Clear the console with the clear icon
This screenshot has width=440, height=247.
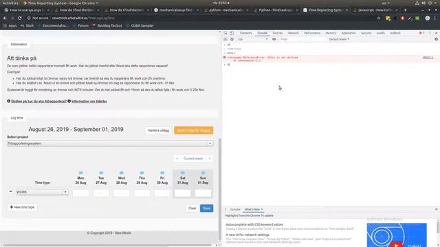coord(232,39)
